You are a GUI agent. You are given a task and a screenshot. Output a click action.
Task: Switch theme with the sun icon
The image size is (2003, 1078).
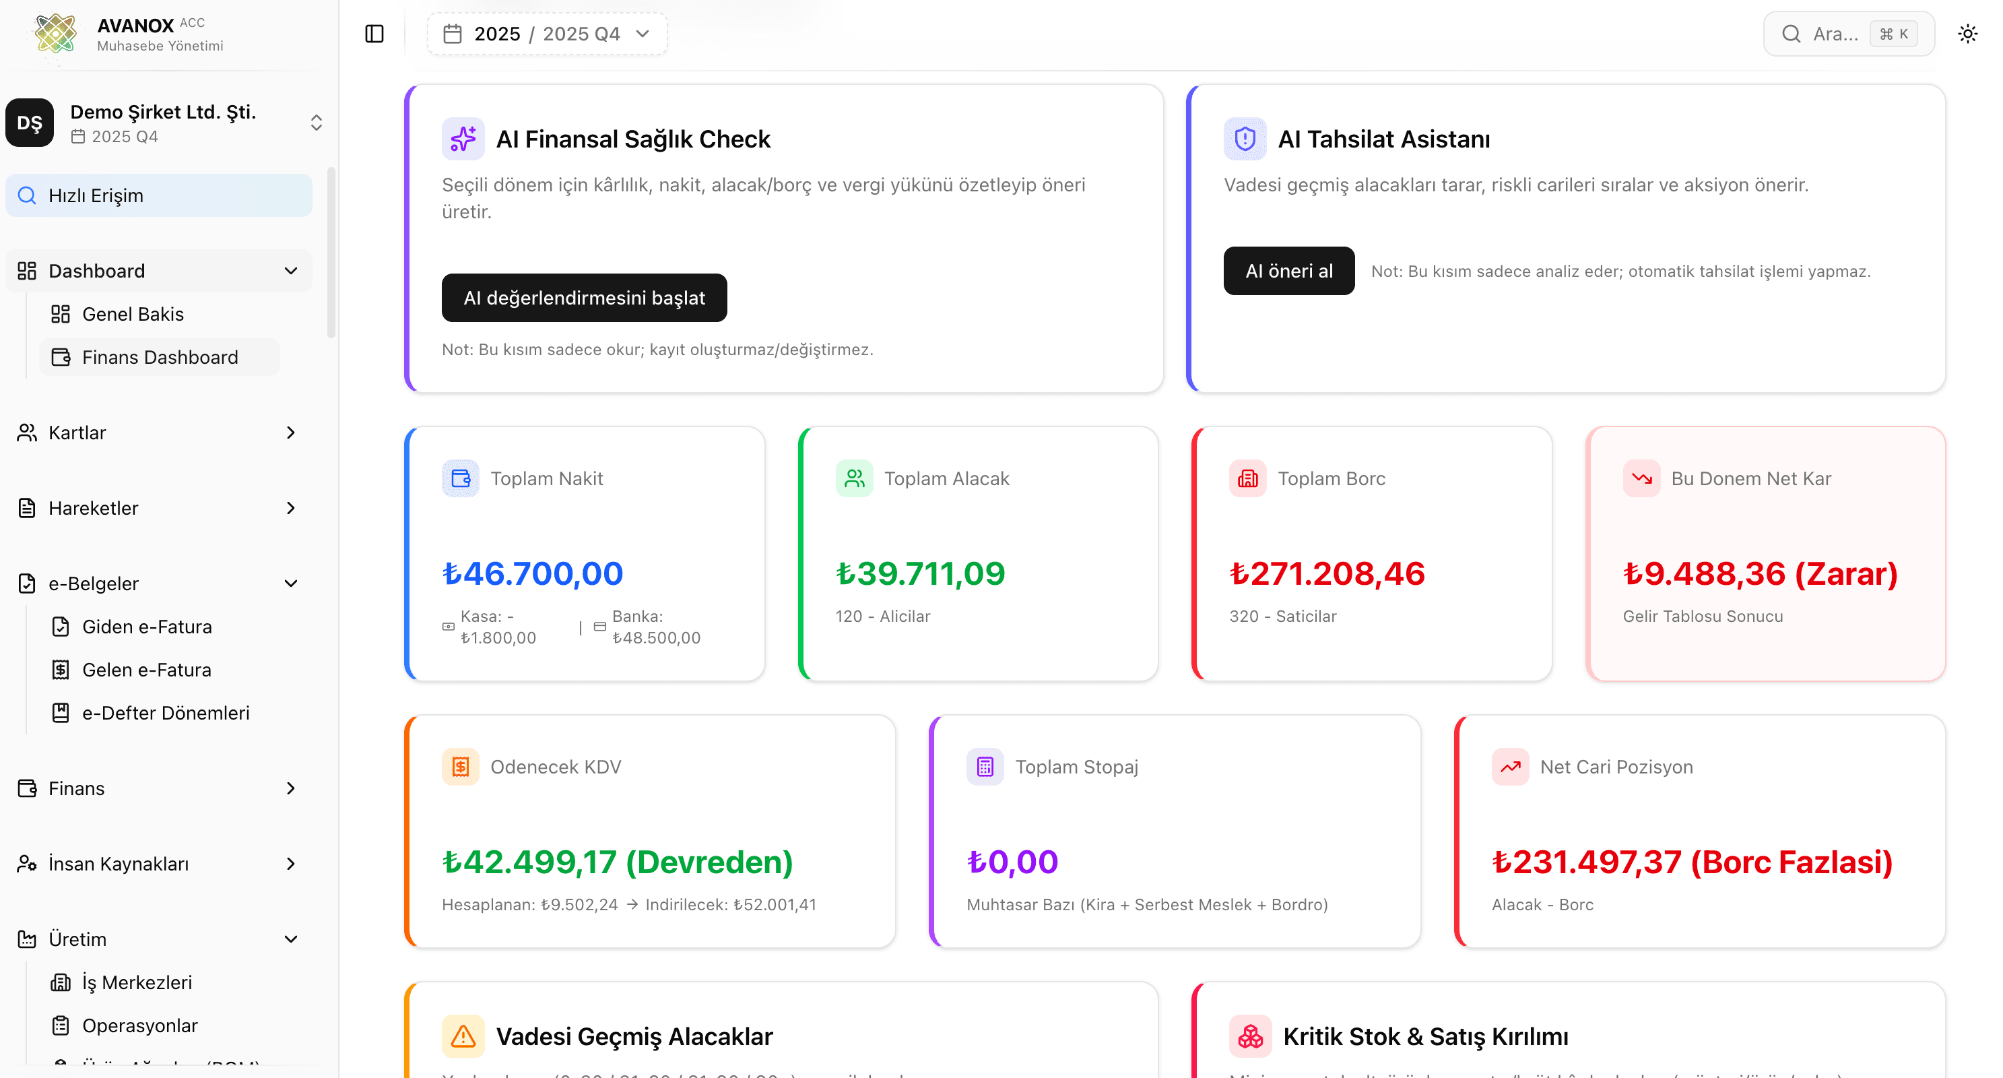tap(1968, 34)
